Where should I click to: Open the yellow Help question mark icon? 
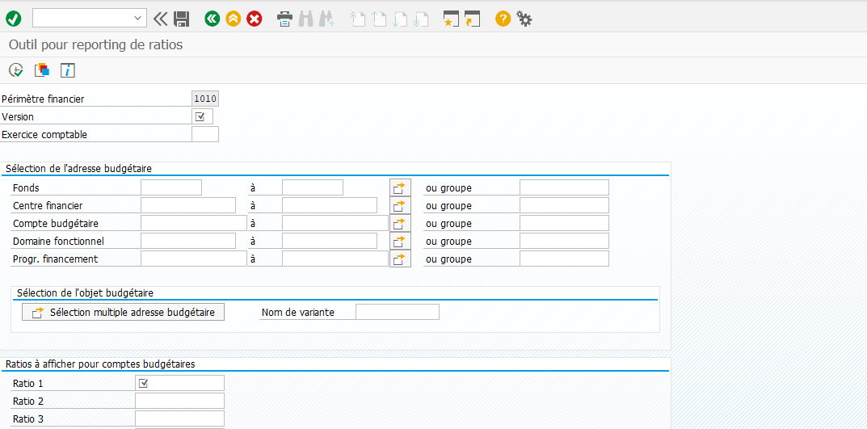click(503, 18)
